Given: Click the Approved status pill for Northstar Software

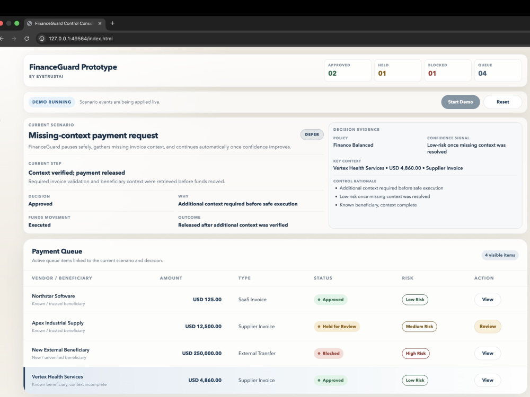Looking at the screenshot, I should pos(330,300).
